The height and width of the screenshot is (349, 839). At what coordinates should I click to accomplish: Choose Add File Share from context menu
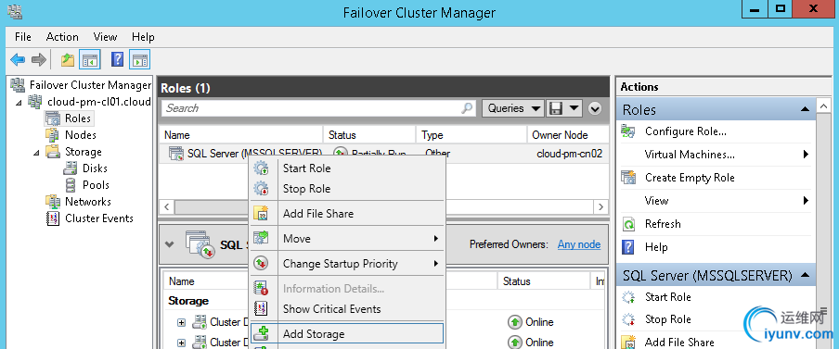point(347,214)
